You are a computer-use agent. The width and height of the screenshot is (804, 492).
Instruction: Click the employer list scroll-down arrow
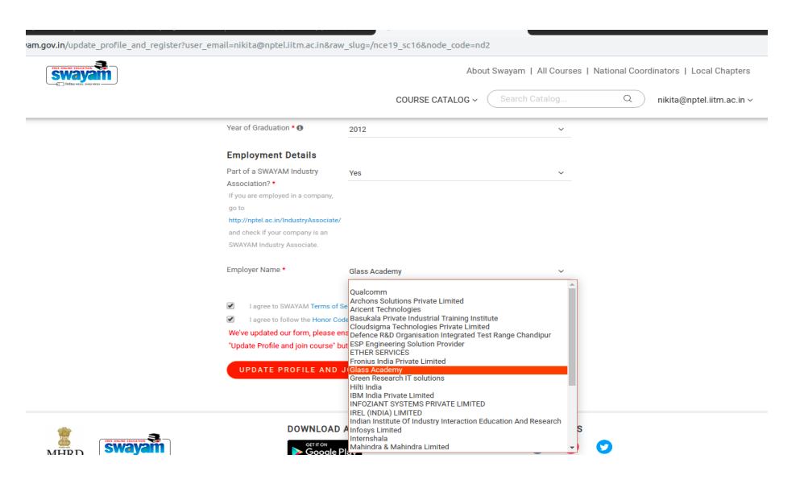pos(572,448)
